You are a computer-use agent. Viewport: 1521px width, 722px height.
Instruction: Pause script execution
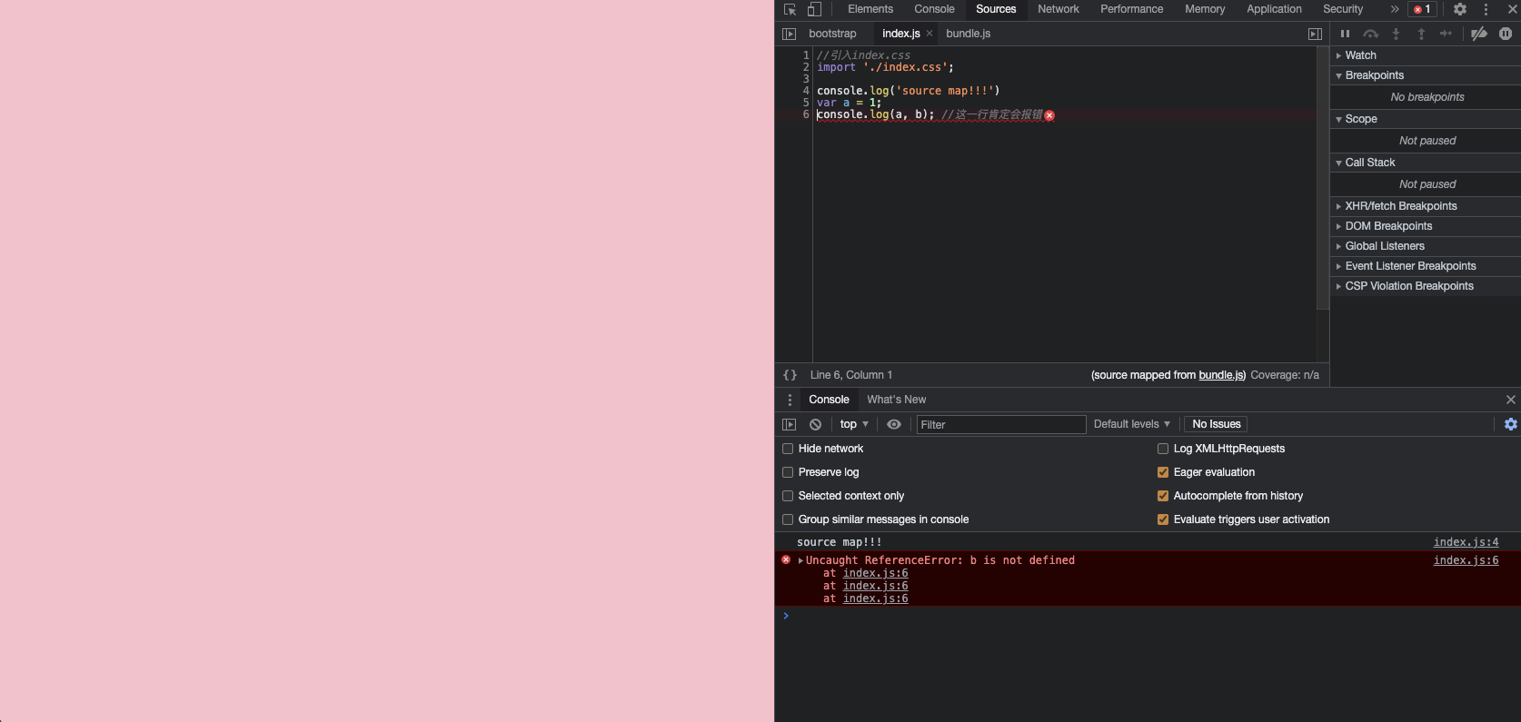(1345, 34)
